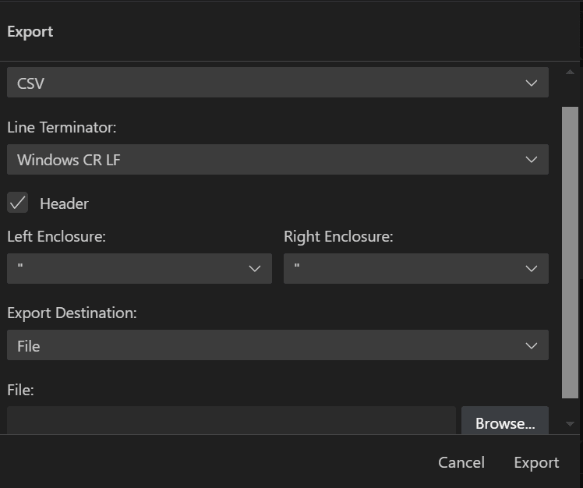Image resolution: width=583 pixels, height=488 pixels.
Task: Click the Left Enclosure chevron arrow
Action: (255, 268)
